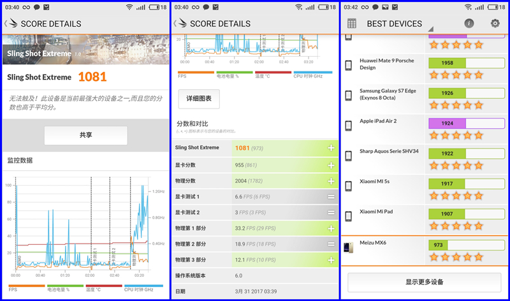
Task: Open the 详细图表 detailed chart button
Action: point(199,99)
